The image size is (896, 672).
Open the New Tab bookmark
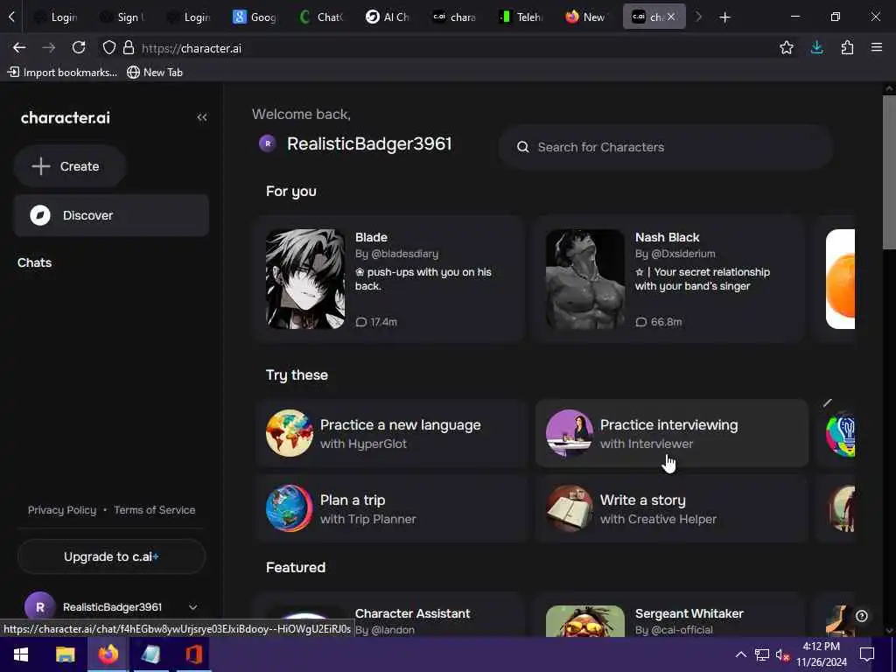155,73
